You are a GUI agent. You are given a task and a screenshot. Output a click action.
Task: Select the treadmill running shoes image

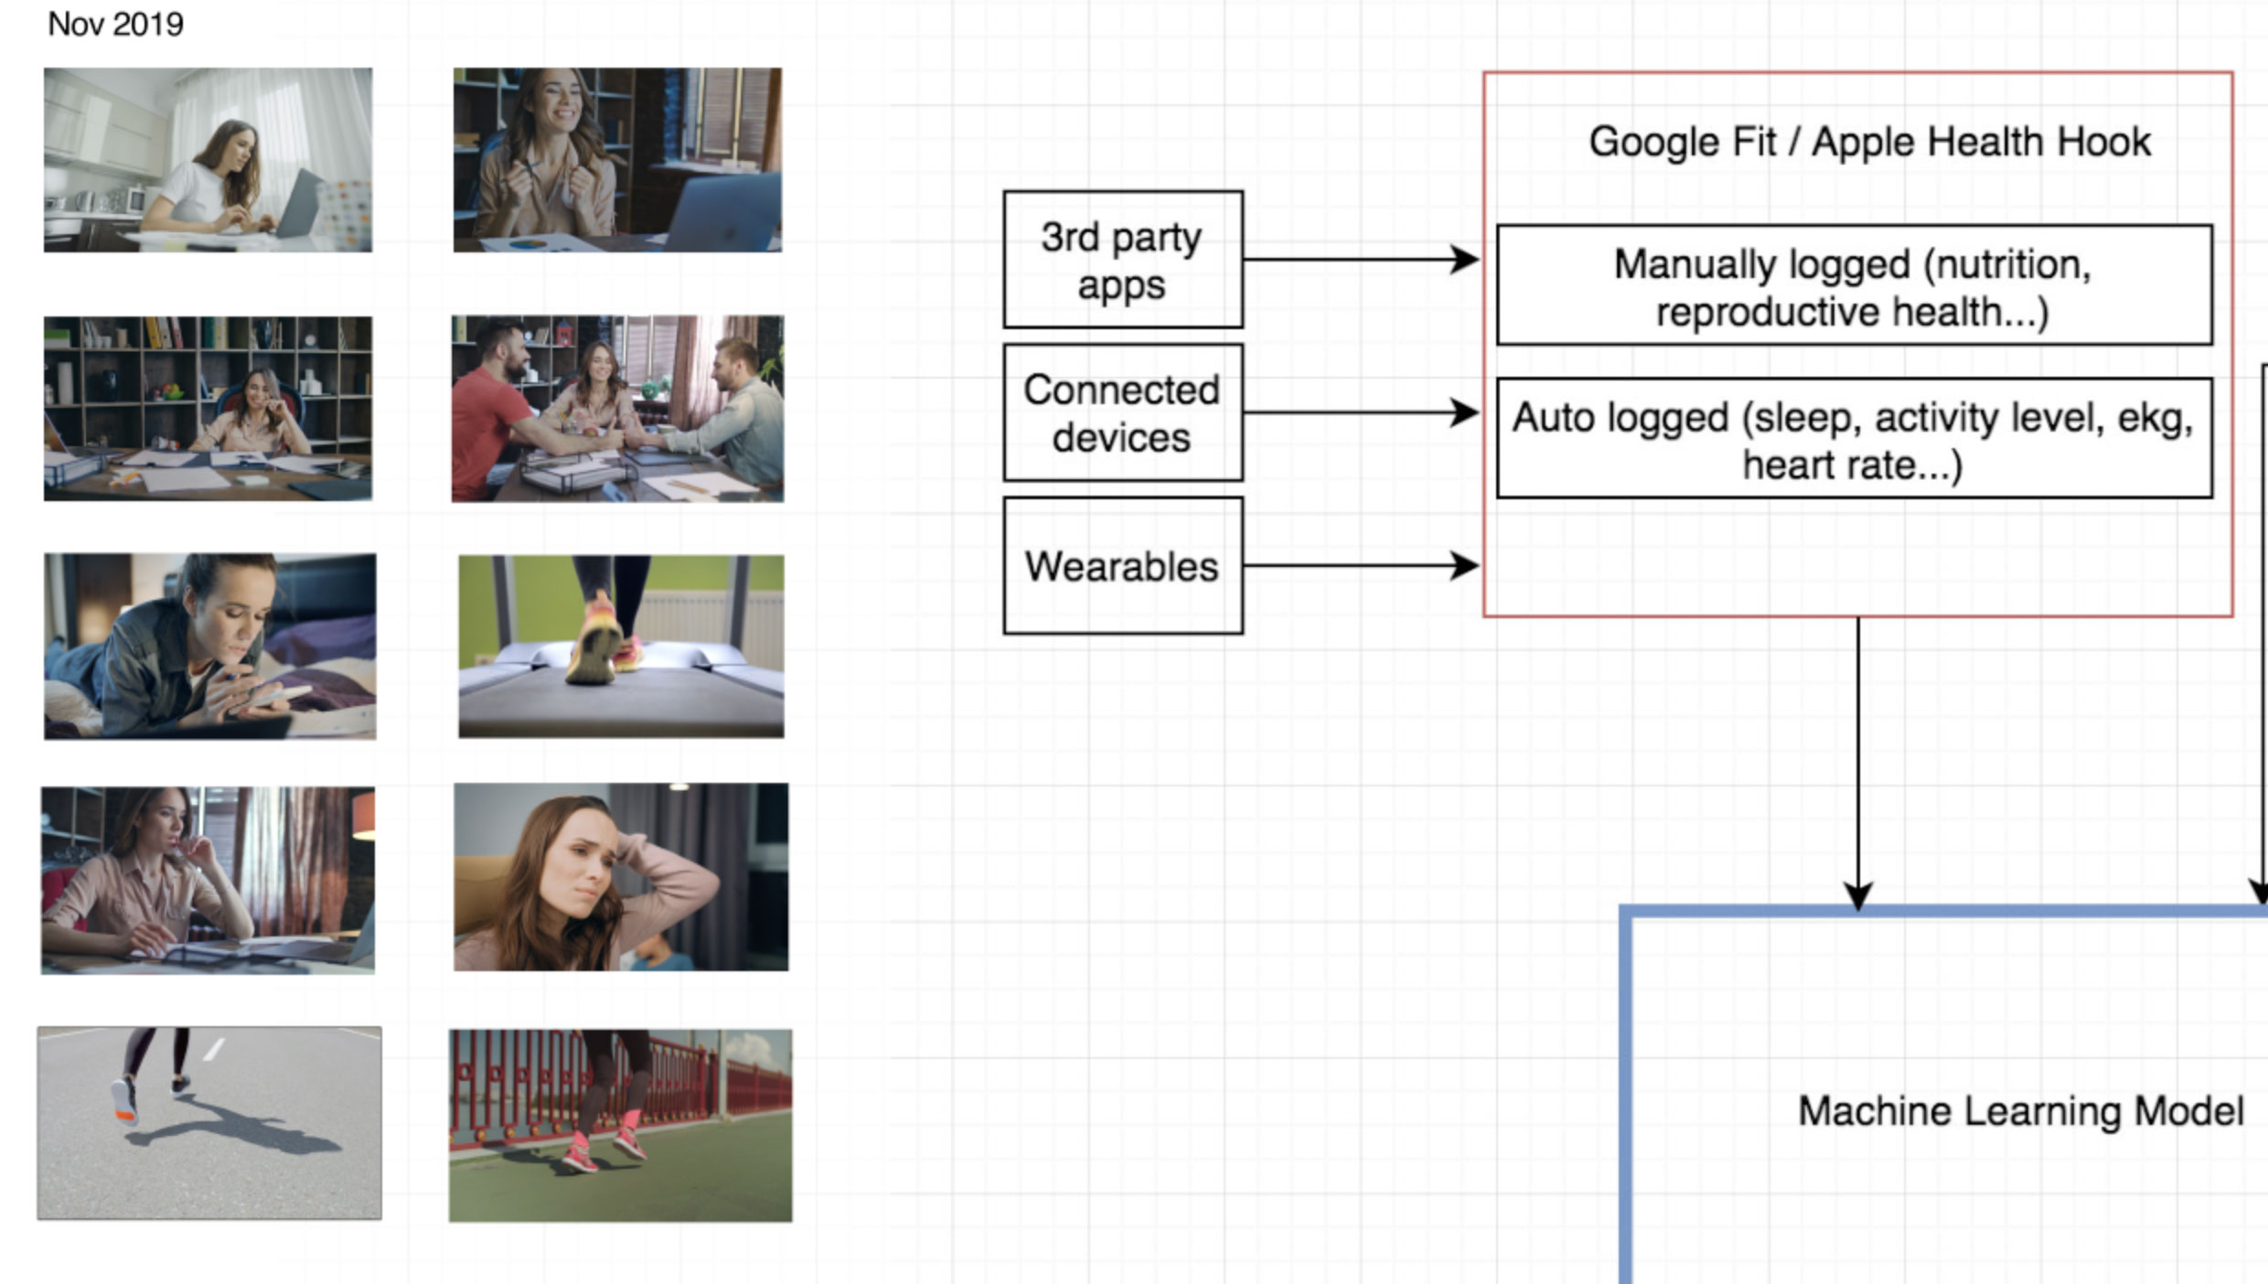[621, 646]
